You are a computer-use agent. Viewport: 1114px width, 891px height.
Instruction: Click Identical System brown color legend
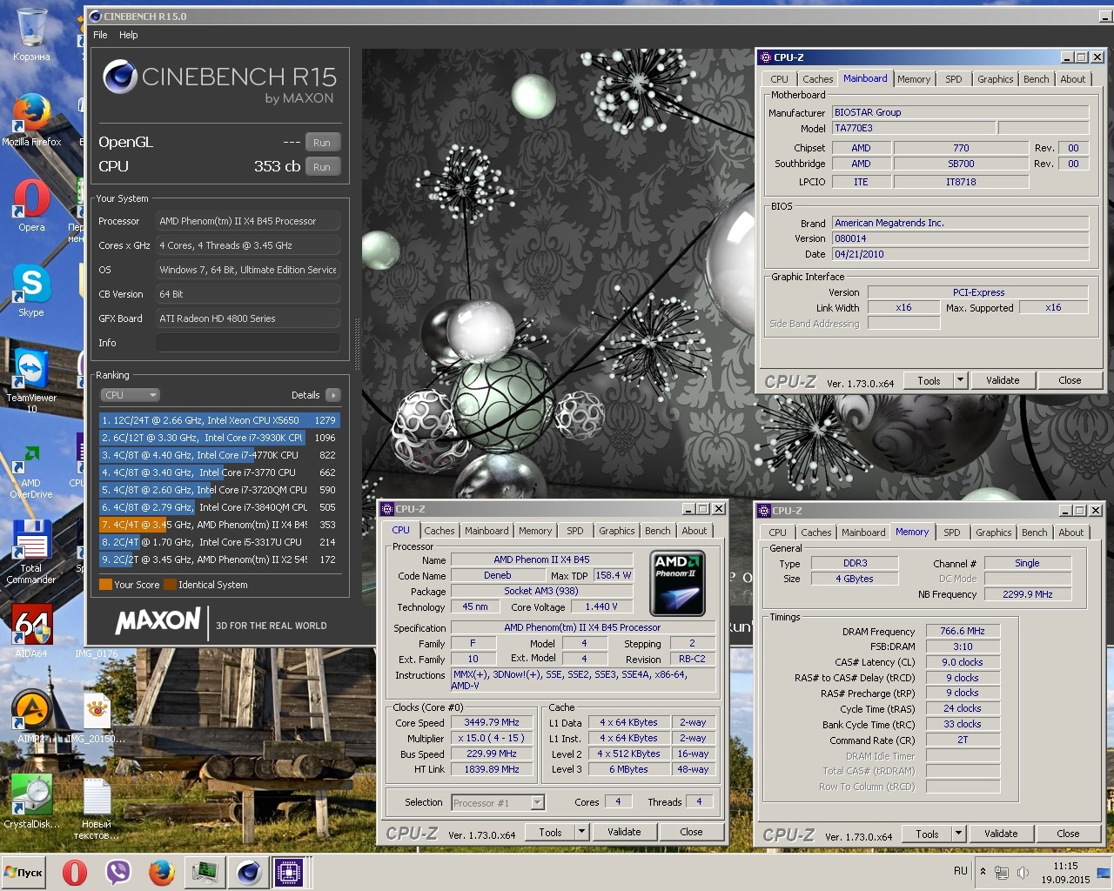[170, 585]
